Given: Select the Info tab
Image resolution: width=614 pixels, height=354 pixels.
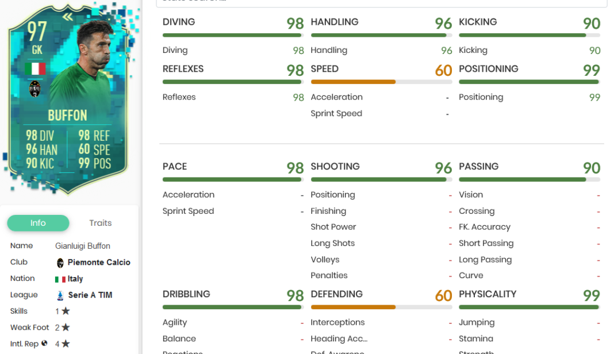Looking at the screenshot, I should point(38,223).
